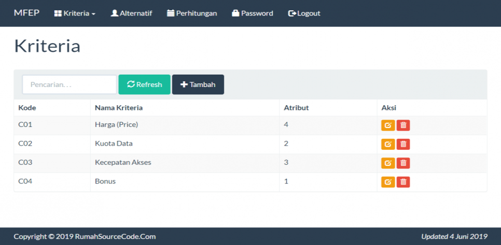501x245 pixels.
Task: Click the Nama Kriteria column header
Action: 119,108
